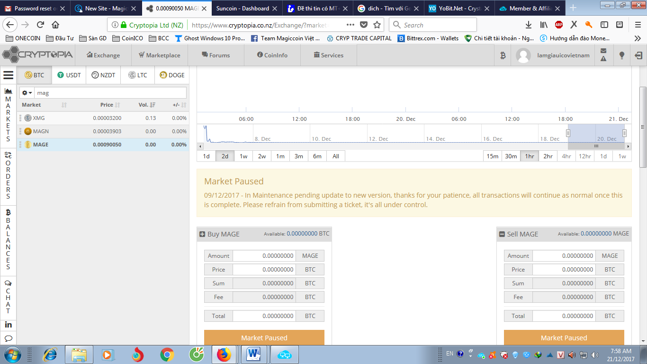The width and height of the screenshot is (647, 364).
Task: Click the Bitcoin balance icon in header
Action: pyautogui.click(x=503, y=55)
